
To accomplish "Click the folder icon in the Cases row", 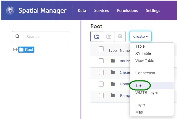I will pyautogui.click(x=113, y=72).
